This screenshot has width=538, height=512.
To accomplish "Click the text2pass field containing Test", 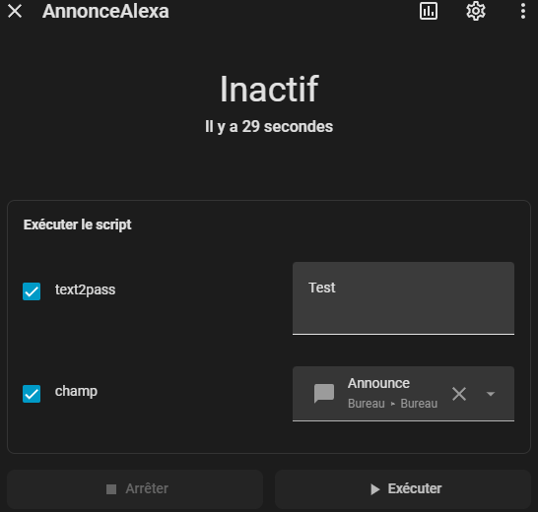I will (x=403, y=298).
